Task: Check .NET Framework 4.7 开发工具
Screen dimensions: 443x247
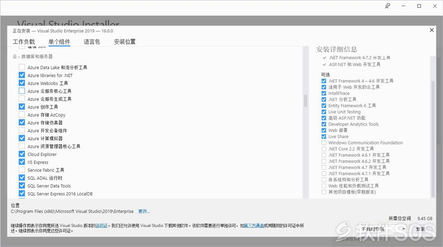Action: [x=324, y=167]
